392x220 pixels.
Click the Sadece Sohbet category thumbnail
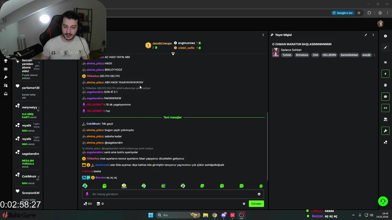click(x=276, y=52)
